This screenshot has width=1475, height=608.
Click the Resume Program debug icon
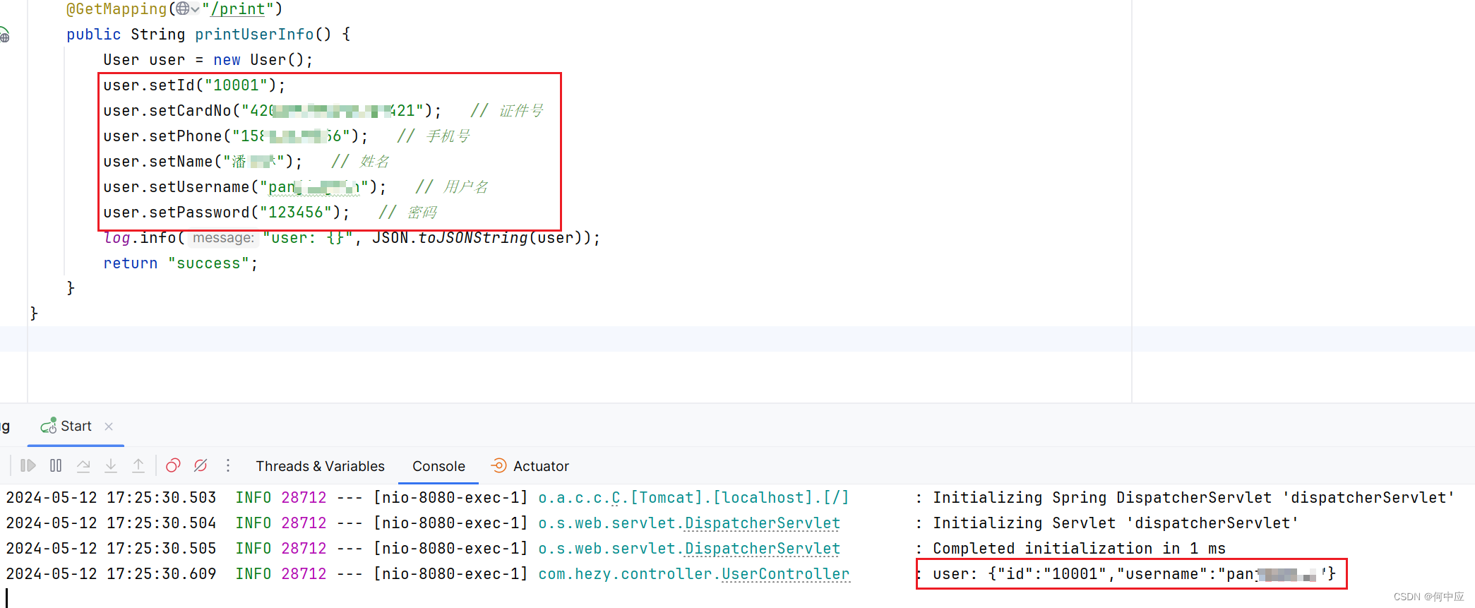28,465
